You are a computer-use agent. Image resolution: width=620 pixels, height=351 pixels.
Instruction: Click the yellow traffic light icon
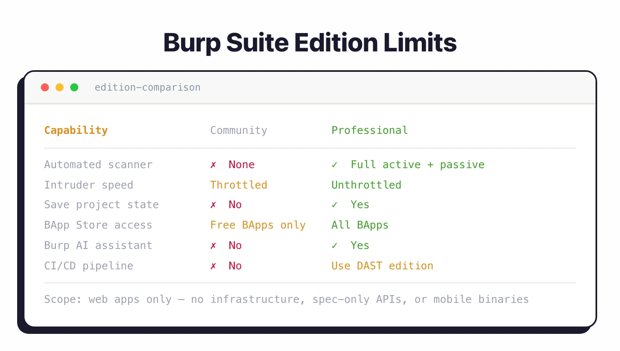(x=60, y=87)
